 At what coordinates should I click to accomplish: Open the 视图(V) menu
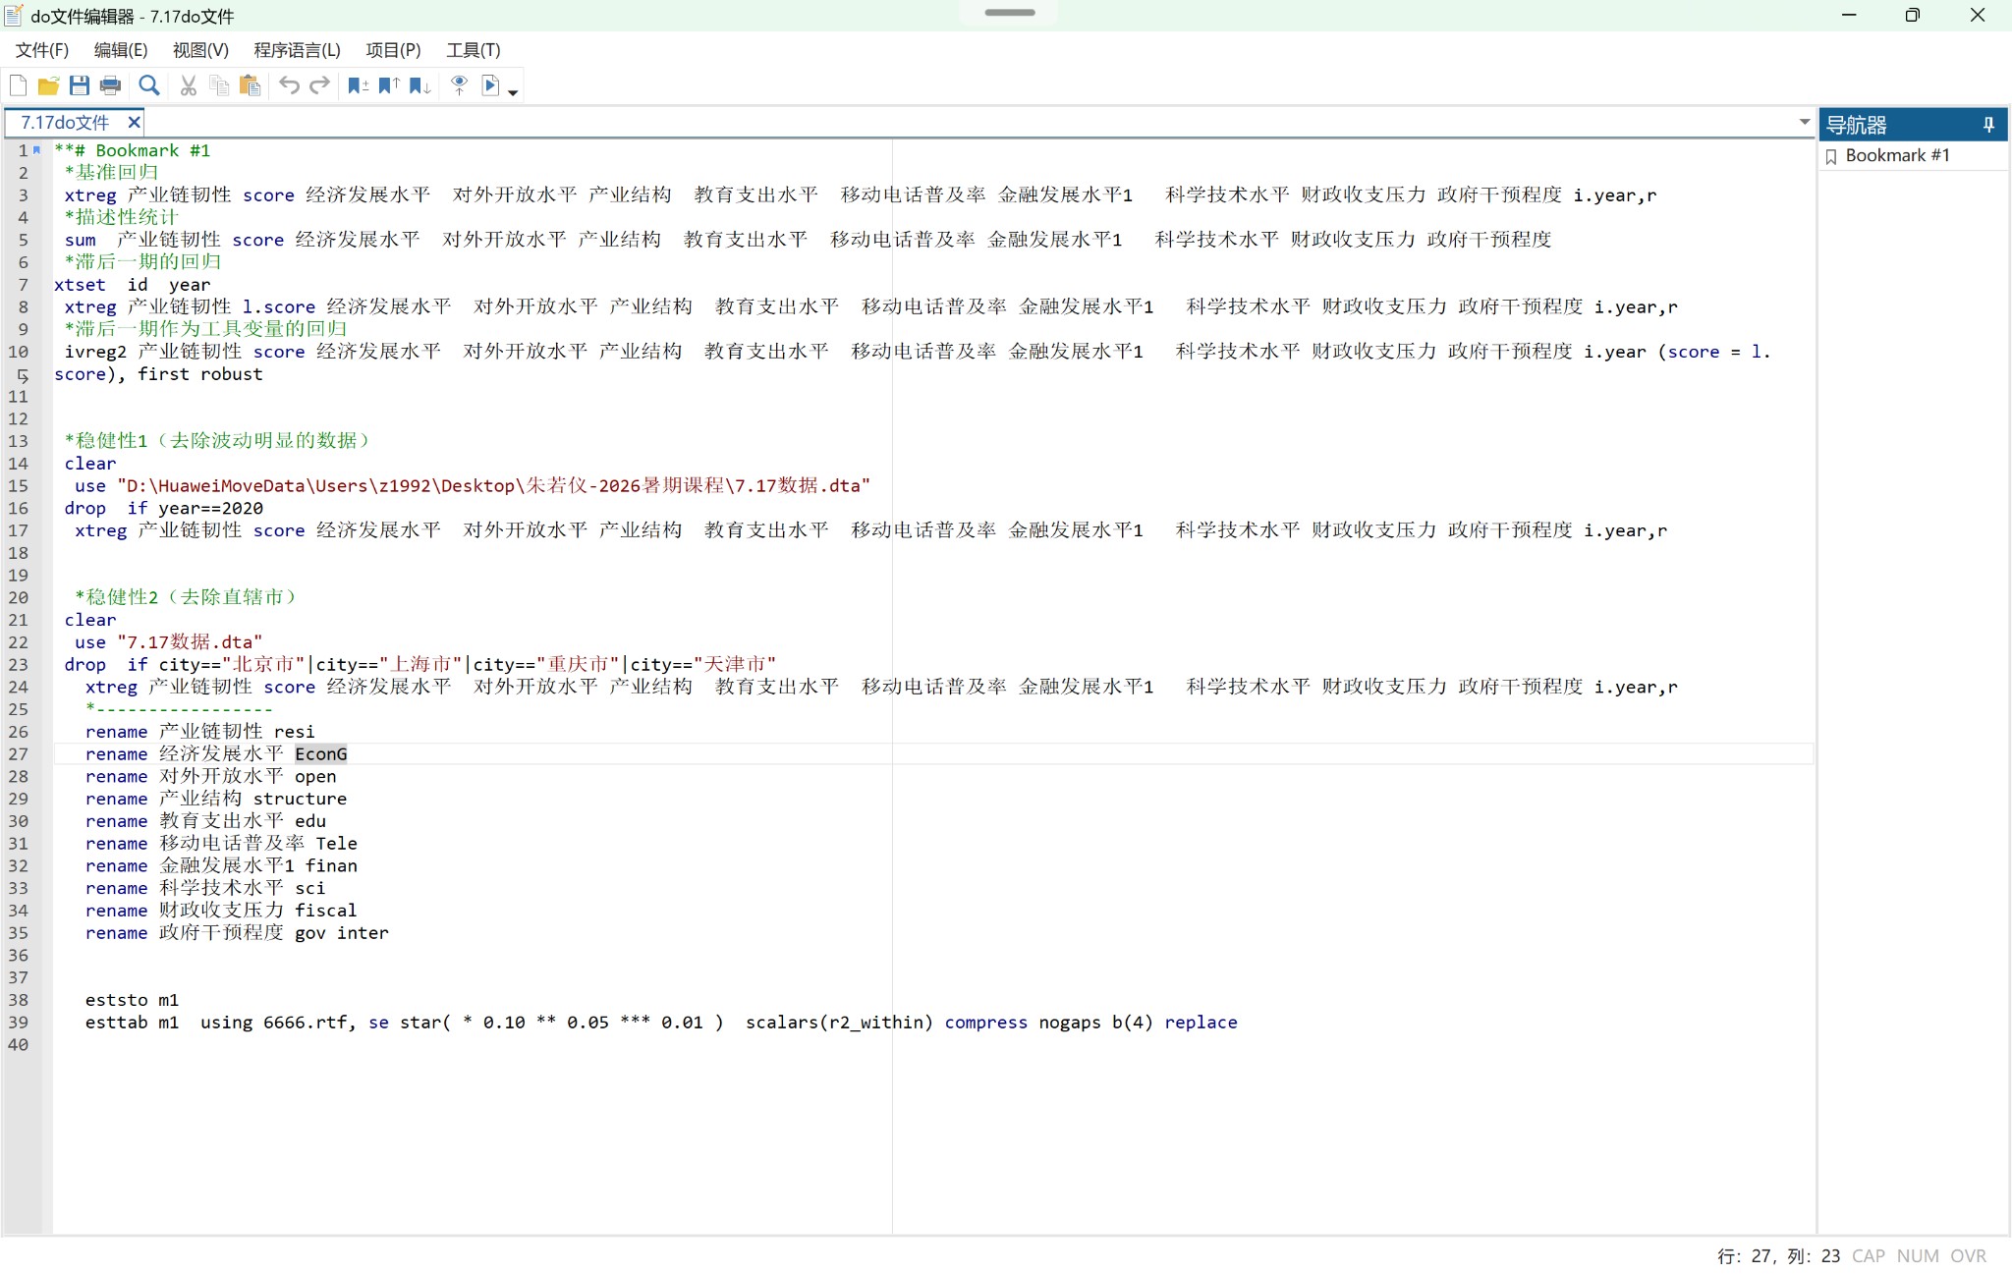(x=200, y=50)
